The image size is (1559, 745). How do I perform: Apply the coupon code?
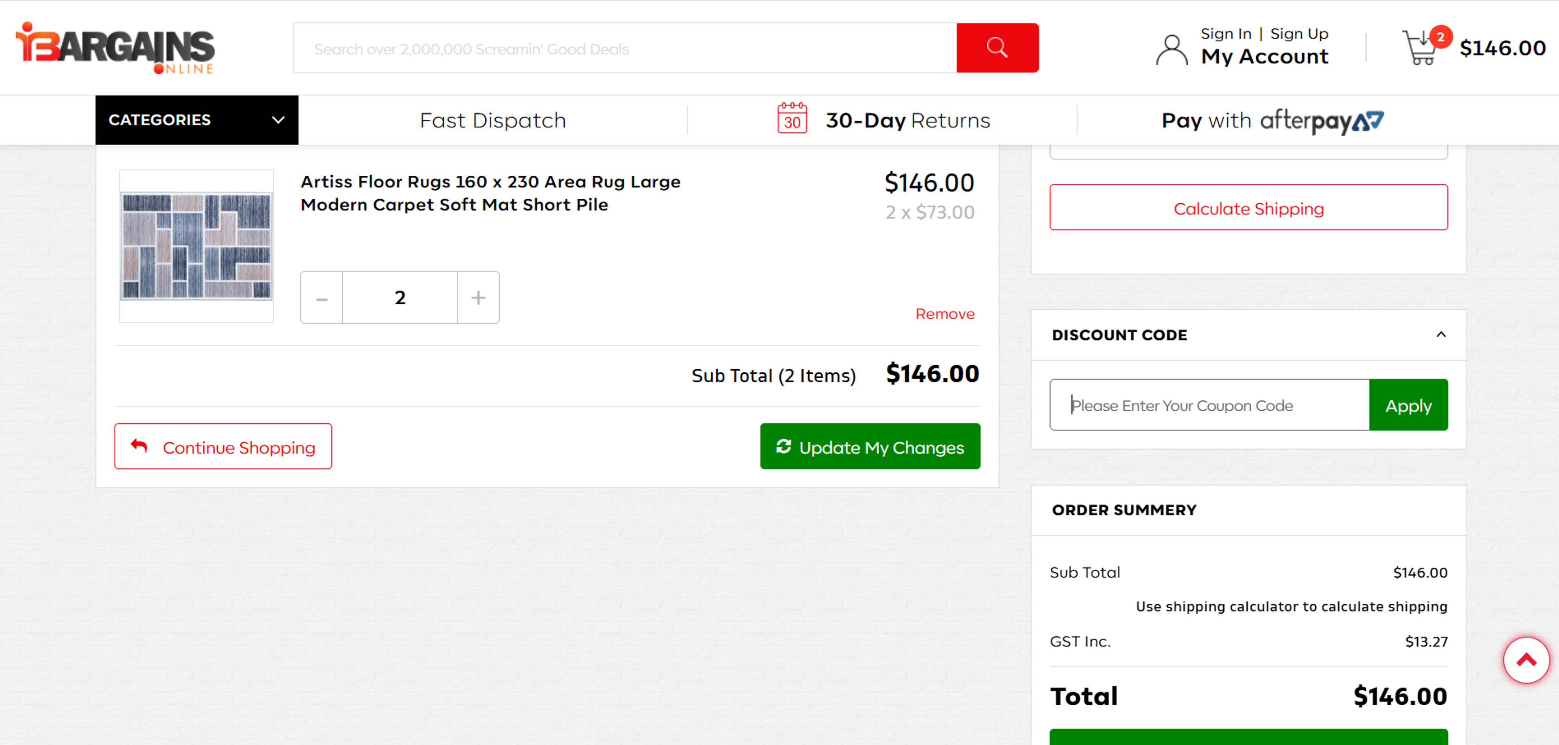[x=1408, y=405]
